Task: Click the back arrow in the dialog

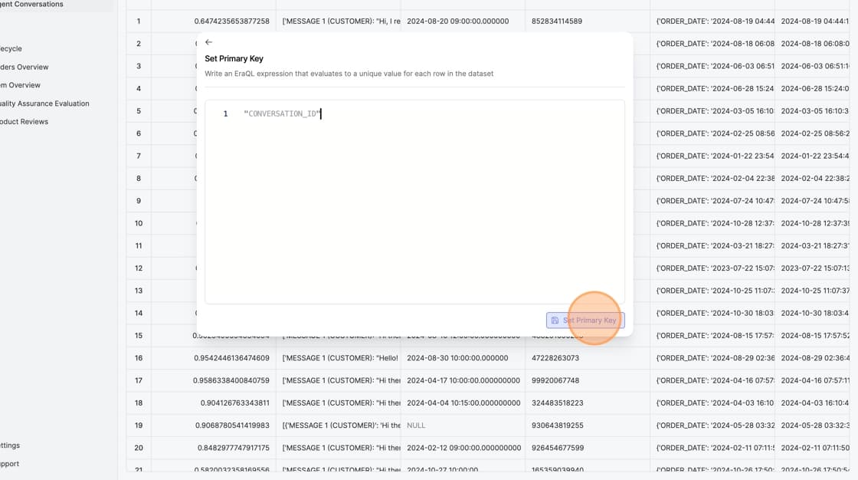Action: [208, 42]
